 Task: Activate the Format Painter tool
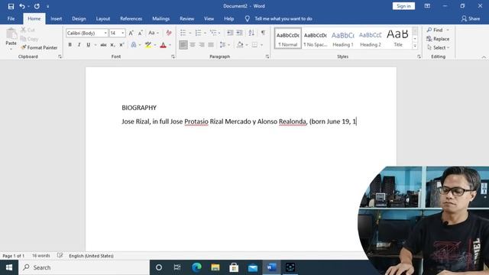(x=39, y=47)
